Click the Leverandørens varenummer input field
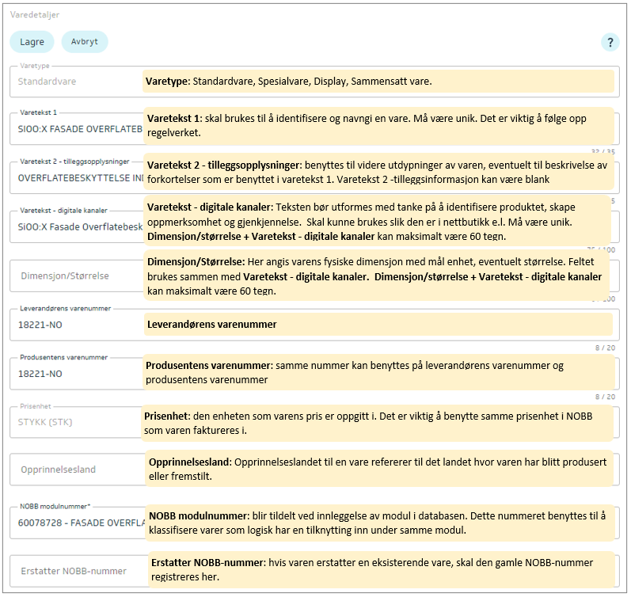 pyautogui.click(x=77, y=325)
